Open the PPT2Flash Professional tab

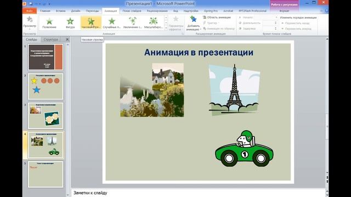pos(252,11)
